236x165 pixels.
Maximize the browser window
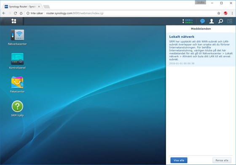tap(221, 3)
